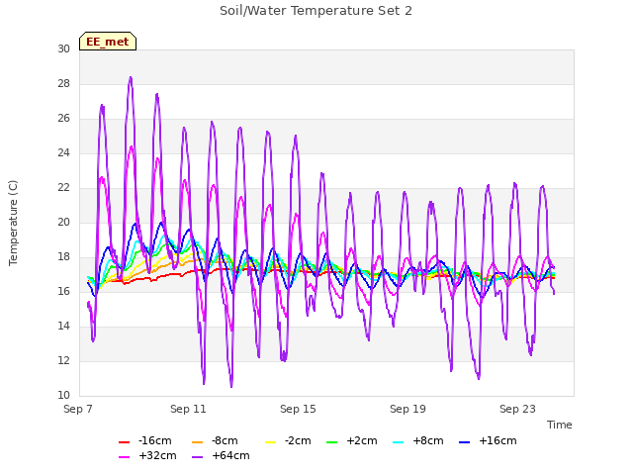Click the 16 y-axis tick label
This screenshot has height=475, width=633.
coord(63,292)
